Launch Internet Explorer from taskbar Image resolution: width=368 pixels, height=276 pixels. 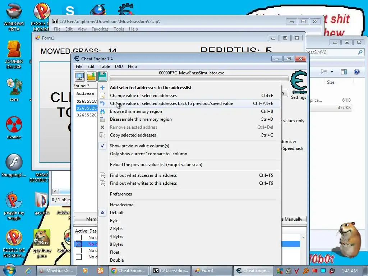[28, 271]
